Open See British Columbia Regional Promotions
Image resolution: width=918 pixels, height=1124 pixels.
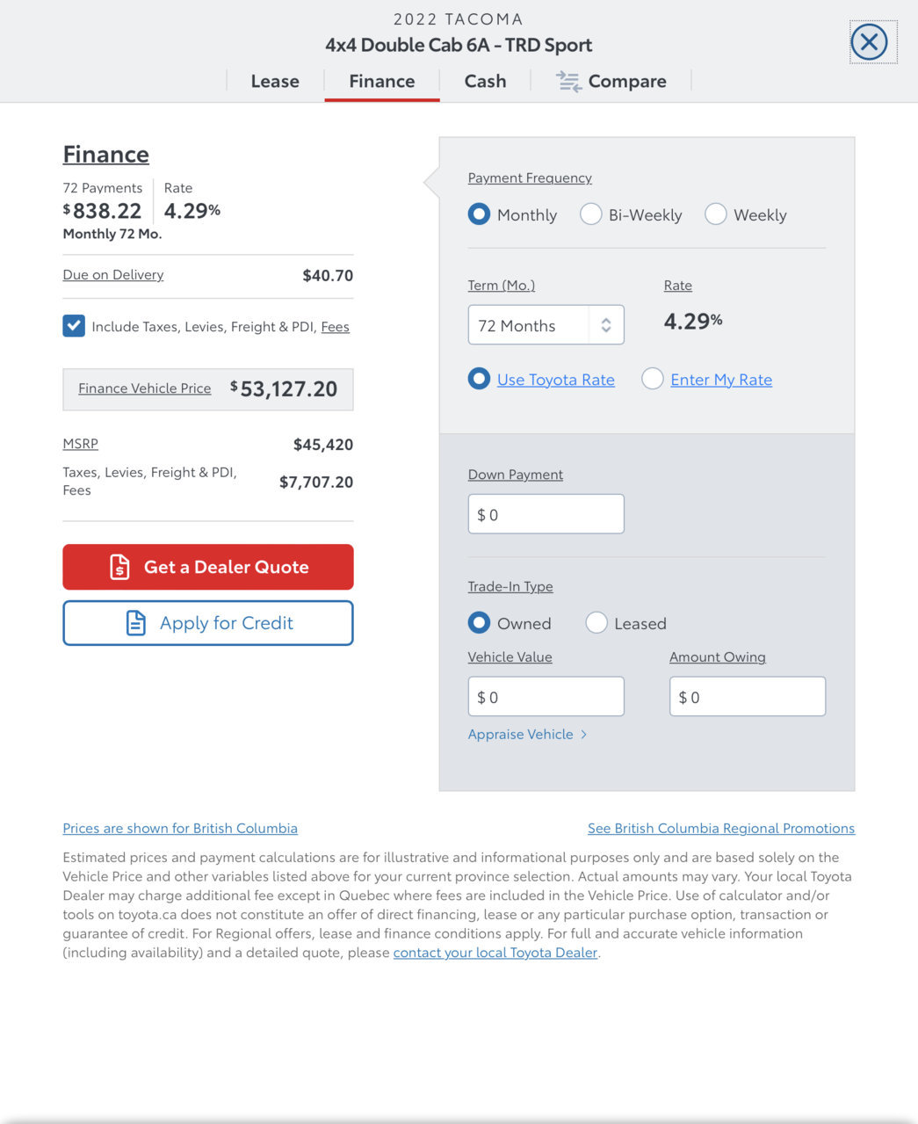point(721,828)
